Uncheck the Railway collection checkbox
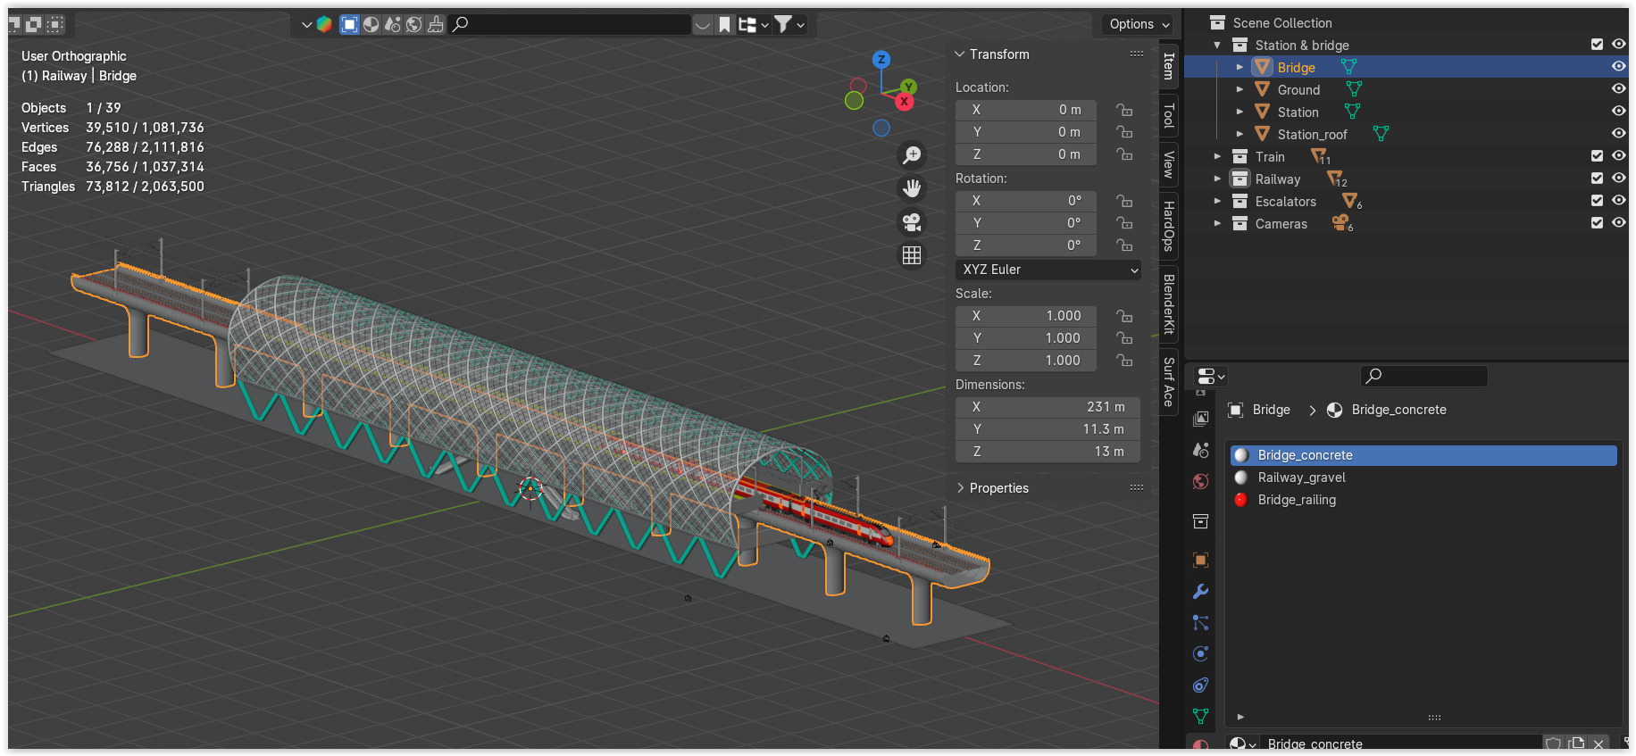Viewport: 1636px width, 756px height. tap(1597, 179)
